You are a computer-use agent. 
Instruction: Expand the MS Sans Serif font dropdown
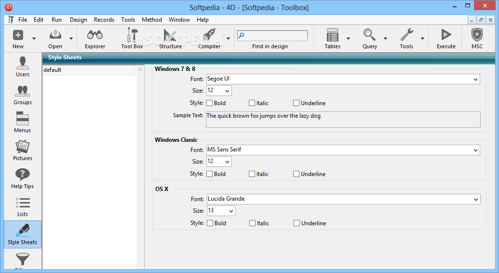475,150
